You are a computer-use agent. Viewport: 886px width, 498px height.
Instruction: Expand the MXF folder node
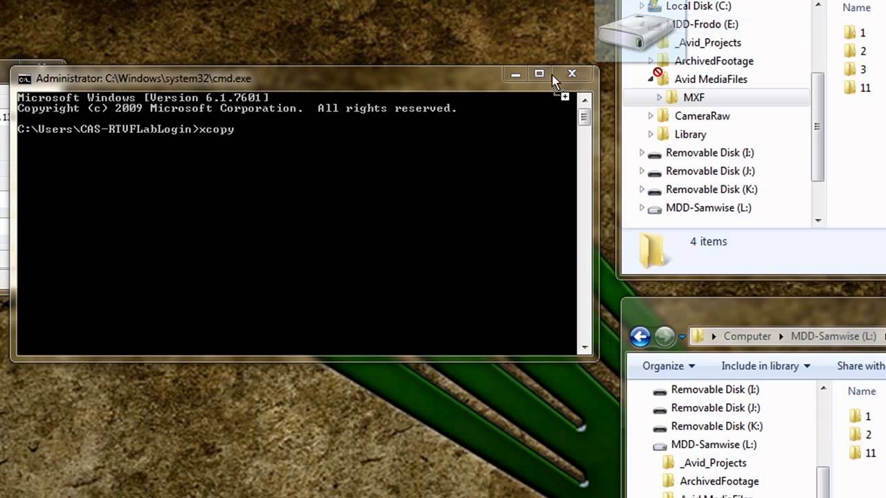pos(660,98)
